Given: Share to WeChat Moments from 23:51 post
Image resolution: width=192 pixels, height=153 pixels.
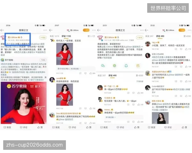Looking at the screenshot, I should [115, 66].
